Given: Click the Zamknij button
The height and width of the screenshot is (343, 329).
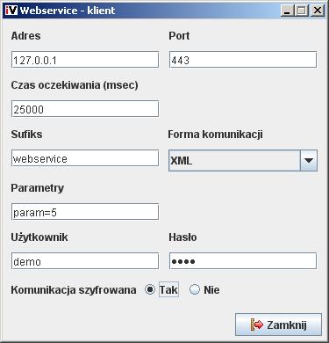Looking at the screenshot, I should [278, 325].
